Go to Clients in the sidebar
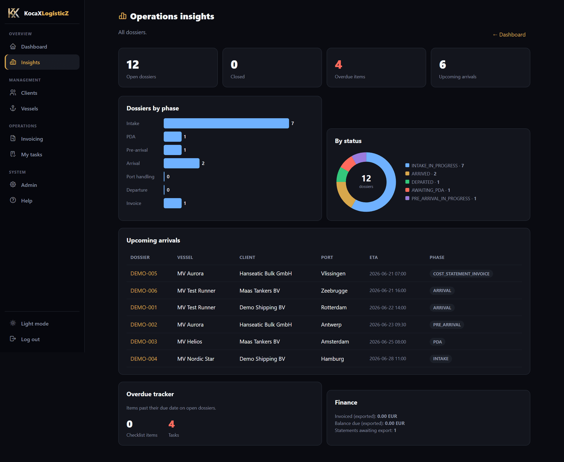The height and width of the screenshot is (462, 564). pyautogui.click(x=42, y=93)
